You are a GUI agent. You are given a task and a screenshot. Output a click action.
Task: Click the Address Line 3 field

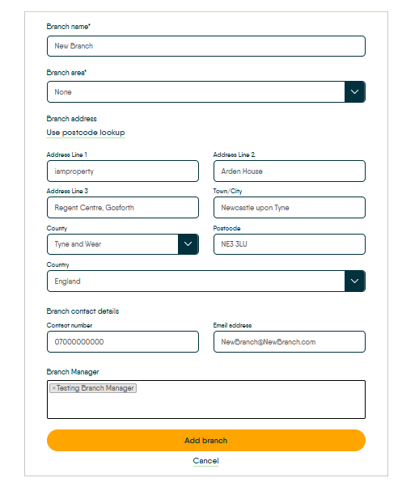[x=123, y=208]
